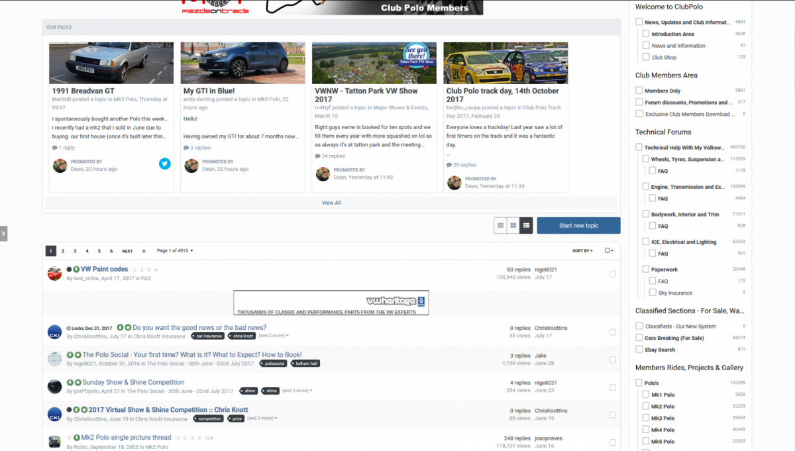
Task: Open jonPDpolo avatar beside Sunday Show & Shine
Action: click(x=54, y=386)
